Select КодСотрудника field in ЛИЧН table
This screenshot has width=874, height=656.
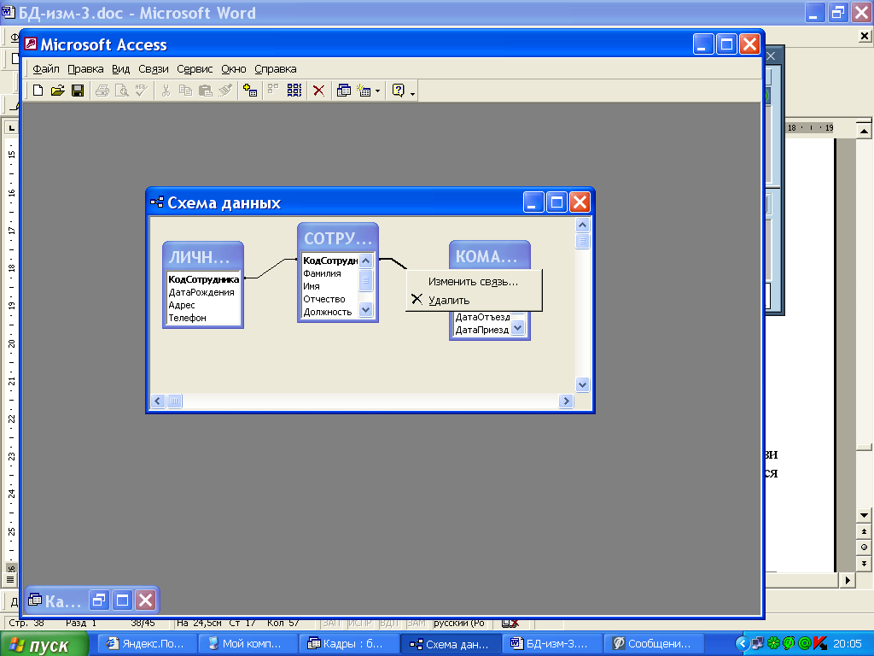203,279
